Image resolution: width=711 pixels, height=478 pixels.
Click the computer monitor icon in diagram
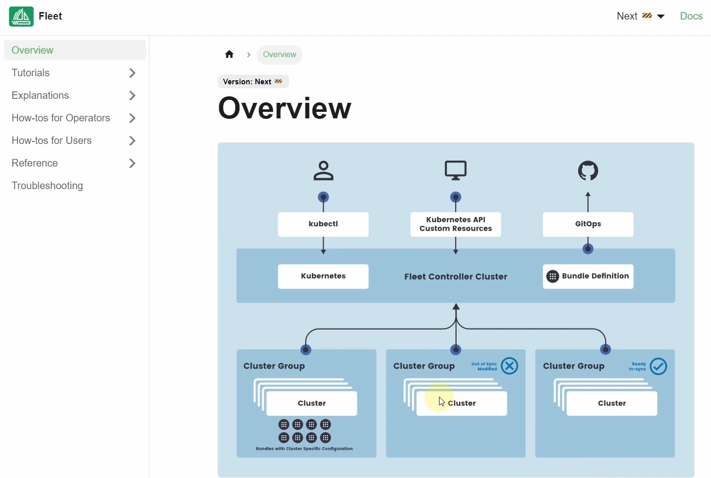pyautogui.click(x=456, y=171)
